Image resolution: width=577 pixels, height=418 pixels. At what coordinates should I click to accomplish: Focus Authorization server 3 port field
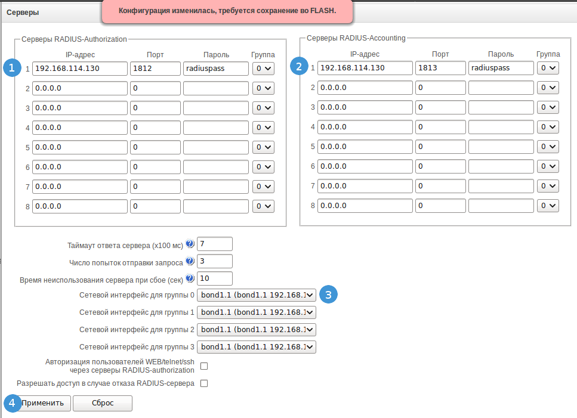(155, 108)
